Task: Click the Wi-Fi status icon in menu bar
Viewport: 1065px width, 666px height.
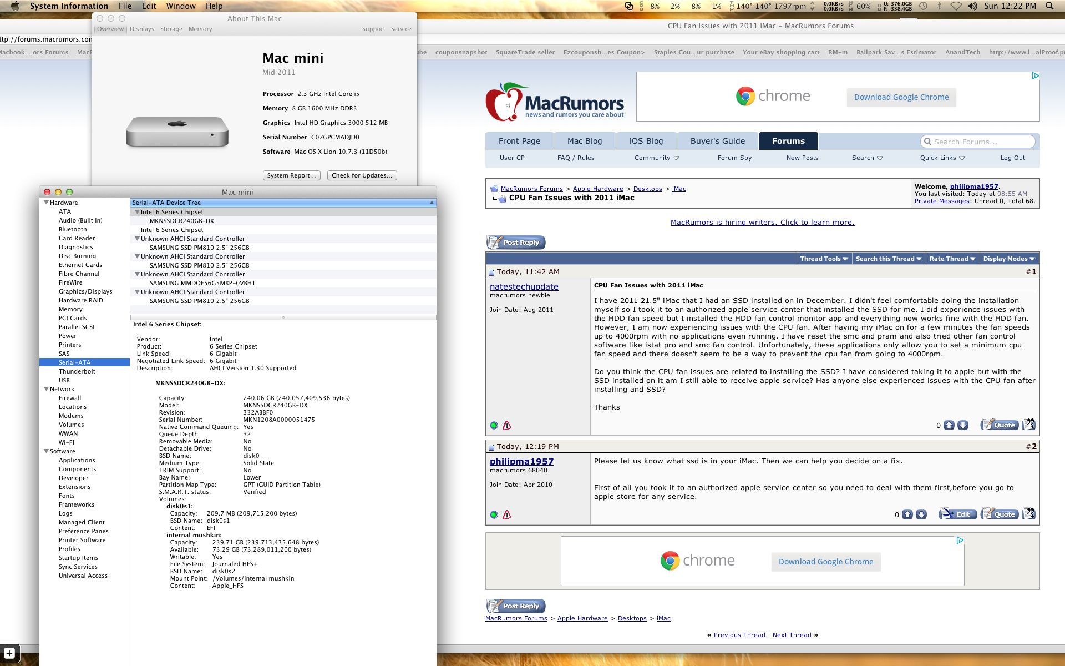Action: [x=956, y=6]
